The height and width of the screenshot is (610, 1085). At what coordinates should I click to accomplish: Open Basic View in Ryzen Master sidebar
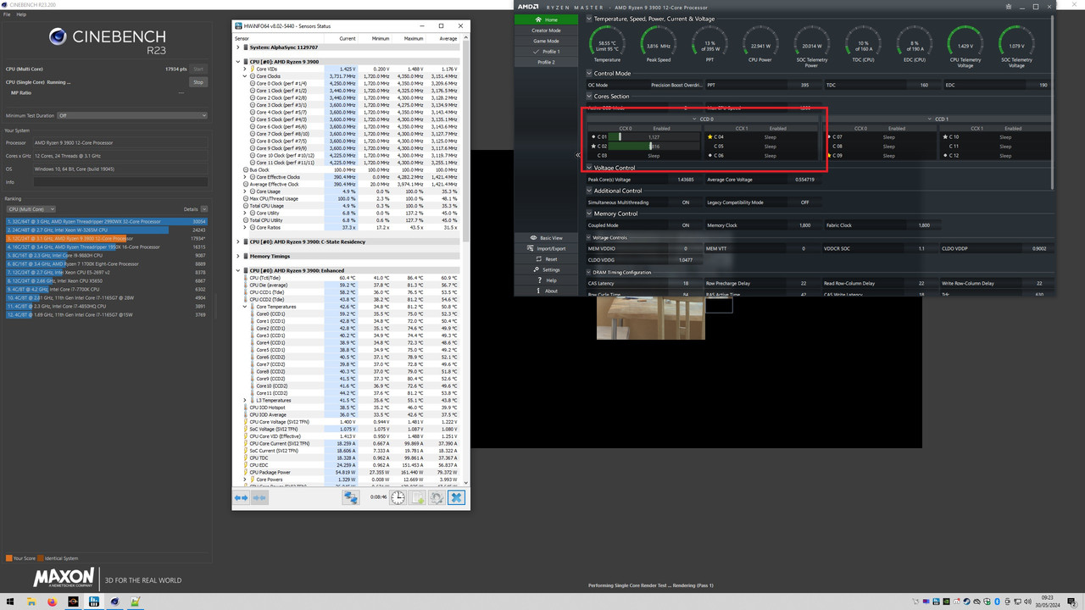[x=547, y=238]
